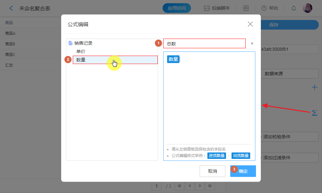
Task: Click the contacts book icon
Action: (x=246, y=8)
